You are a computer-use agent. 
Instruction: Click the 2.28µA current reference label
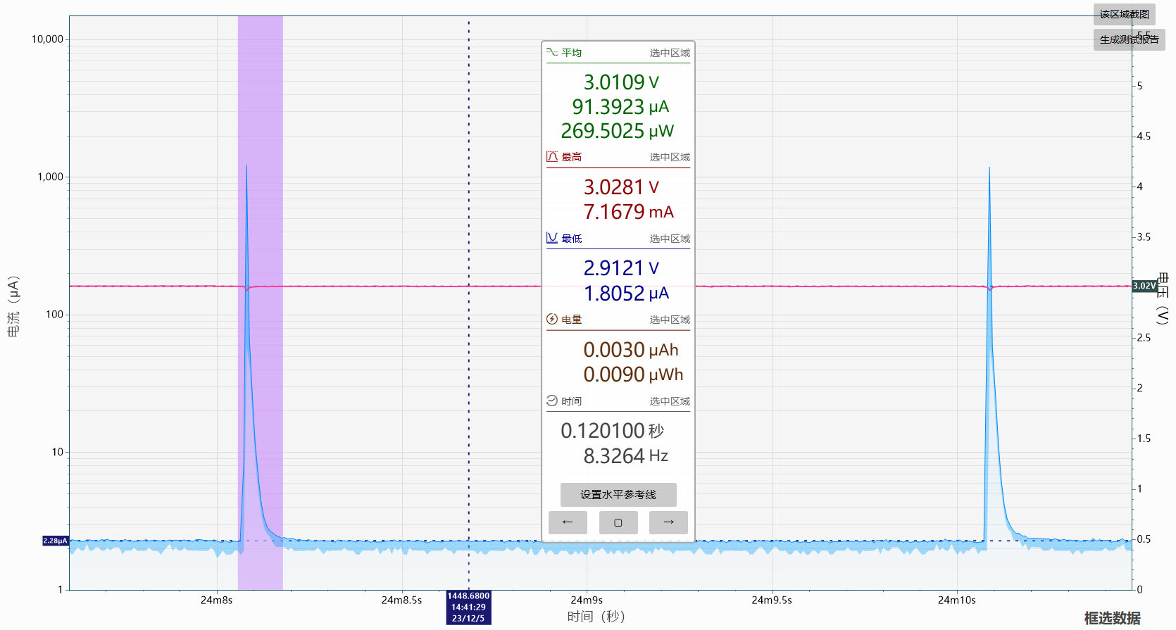(56, 541)
